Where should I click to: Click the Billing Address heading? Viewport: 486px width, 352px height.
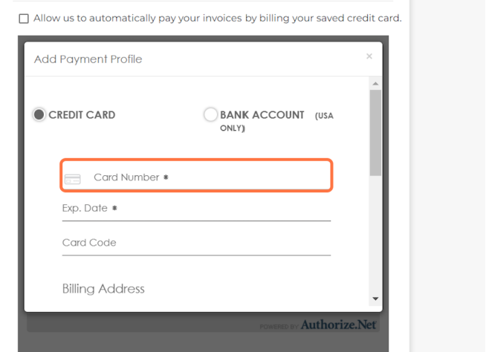pyautogui.click(x=103, y=289)
